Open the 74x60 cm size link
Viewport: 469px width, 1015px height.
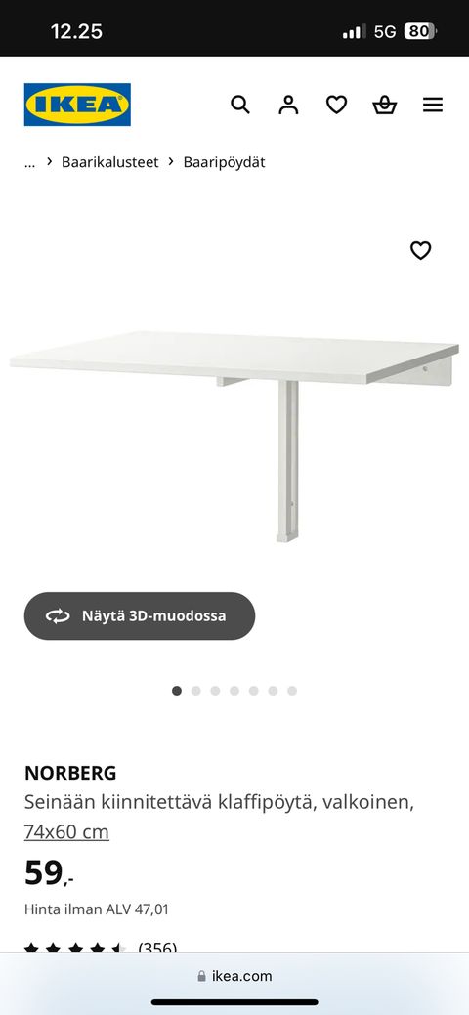tap(66, 831)
